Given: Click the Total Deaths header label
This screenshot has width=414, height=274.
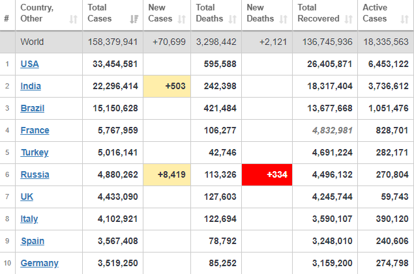Looking at the screenshot, I should 209,13.
